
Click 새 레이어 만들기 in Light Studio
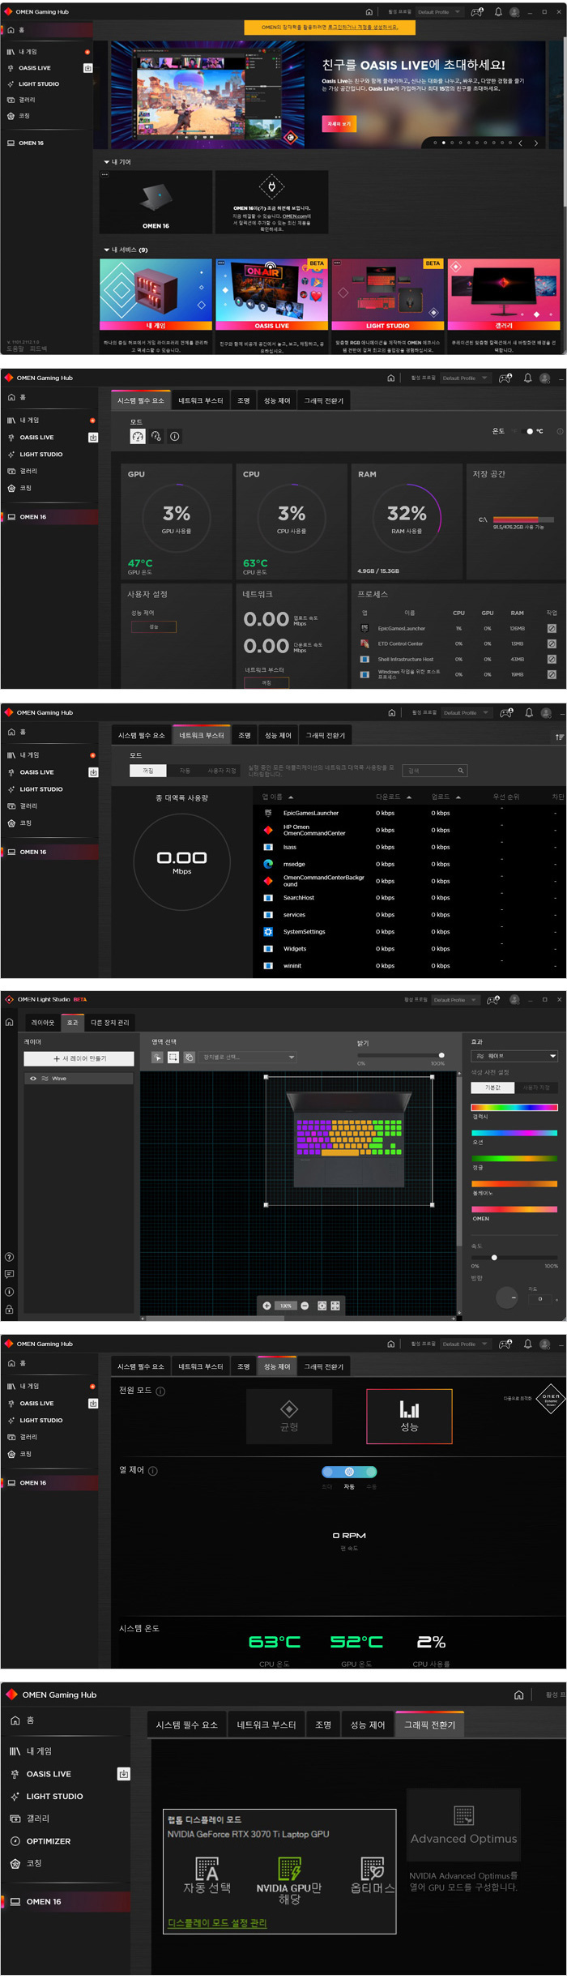pyautogui.click(x=79, y=1058)
